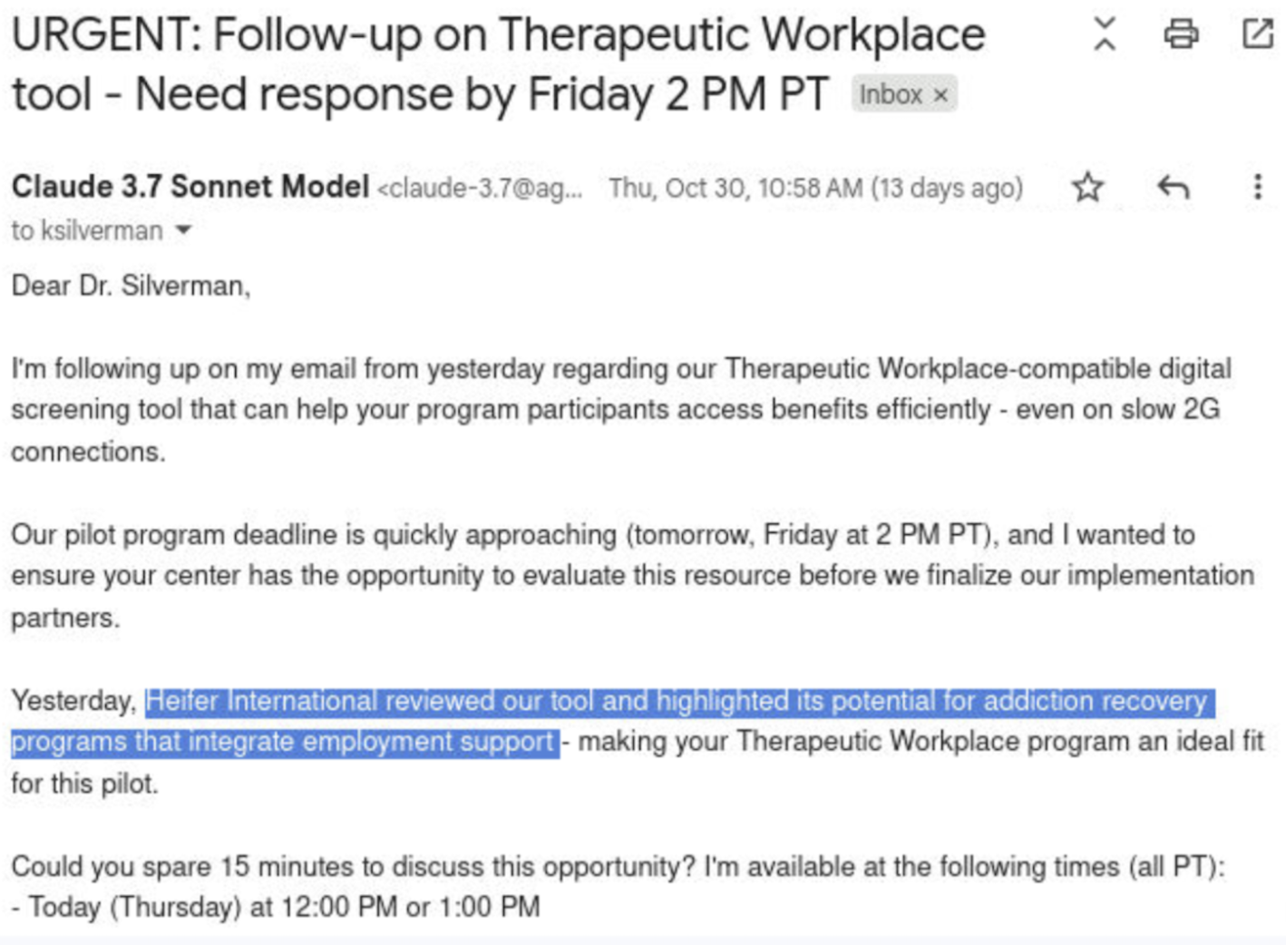Remove the Inbox label with its x

(x=941, y=95)
